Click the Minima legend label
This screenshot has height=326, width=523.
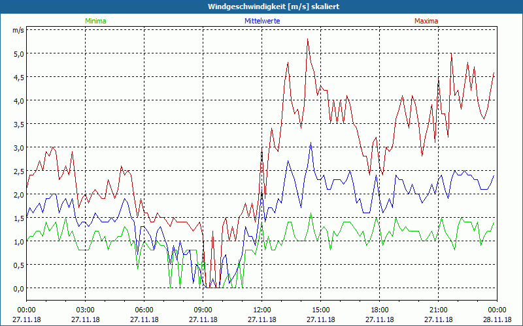tap(95, 21)
